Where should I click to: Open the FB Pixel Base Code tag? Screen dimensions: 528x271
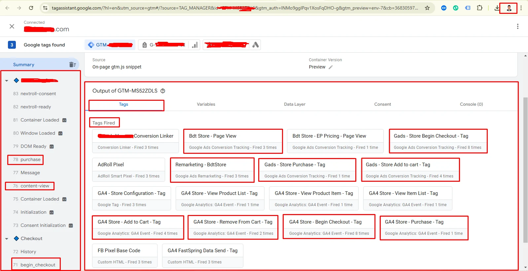[x=124, y=256]
